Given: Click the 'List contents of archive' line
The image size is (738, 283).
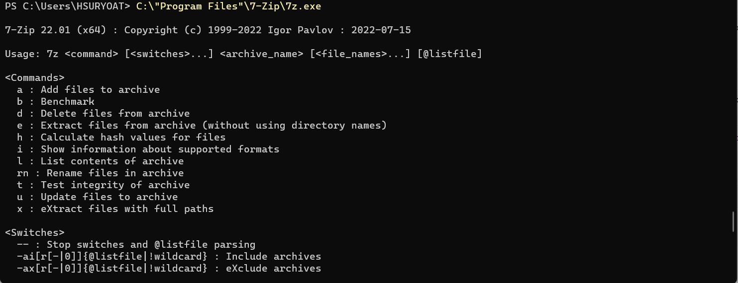Looking at the screenshot, I should point(100,161).
